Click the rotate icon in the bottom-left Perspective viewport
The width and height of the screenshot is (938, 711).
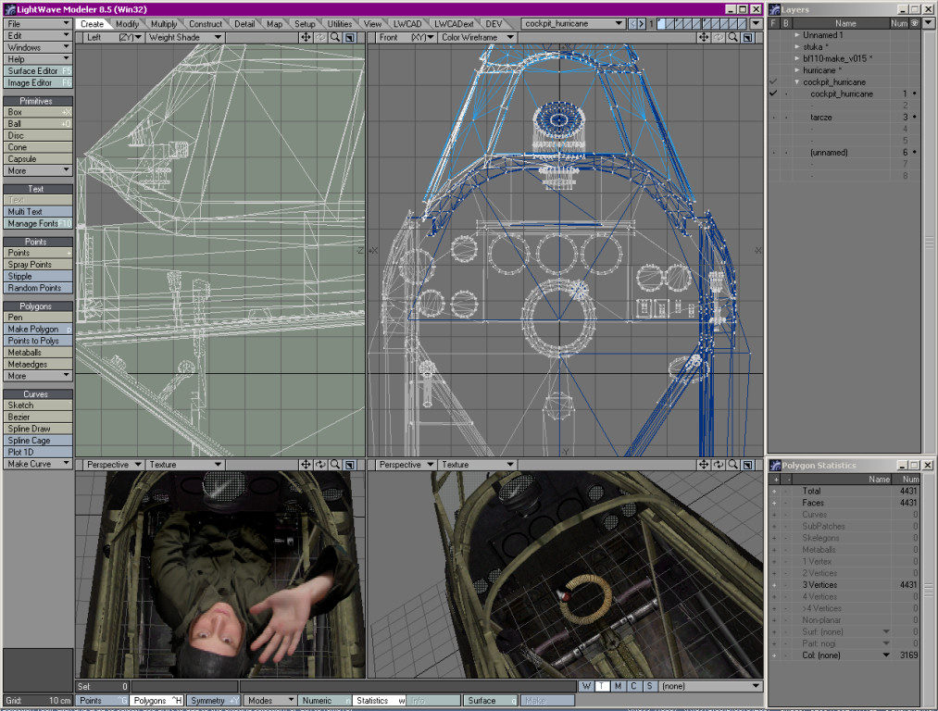coord(320,465)
